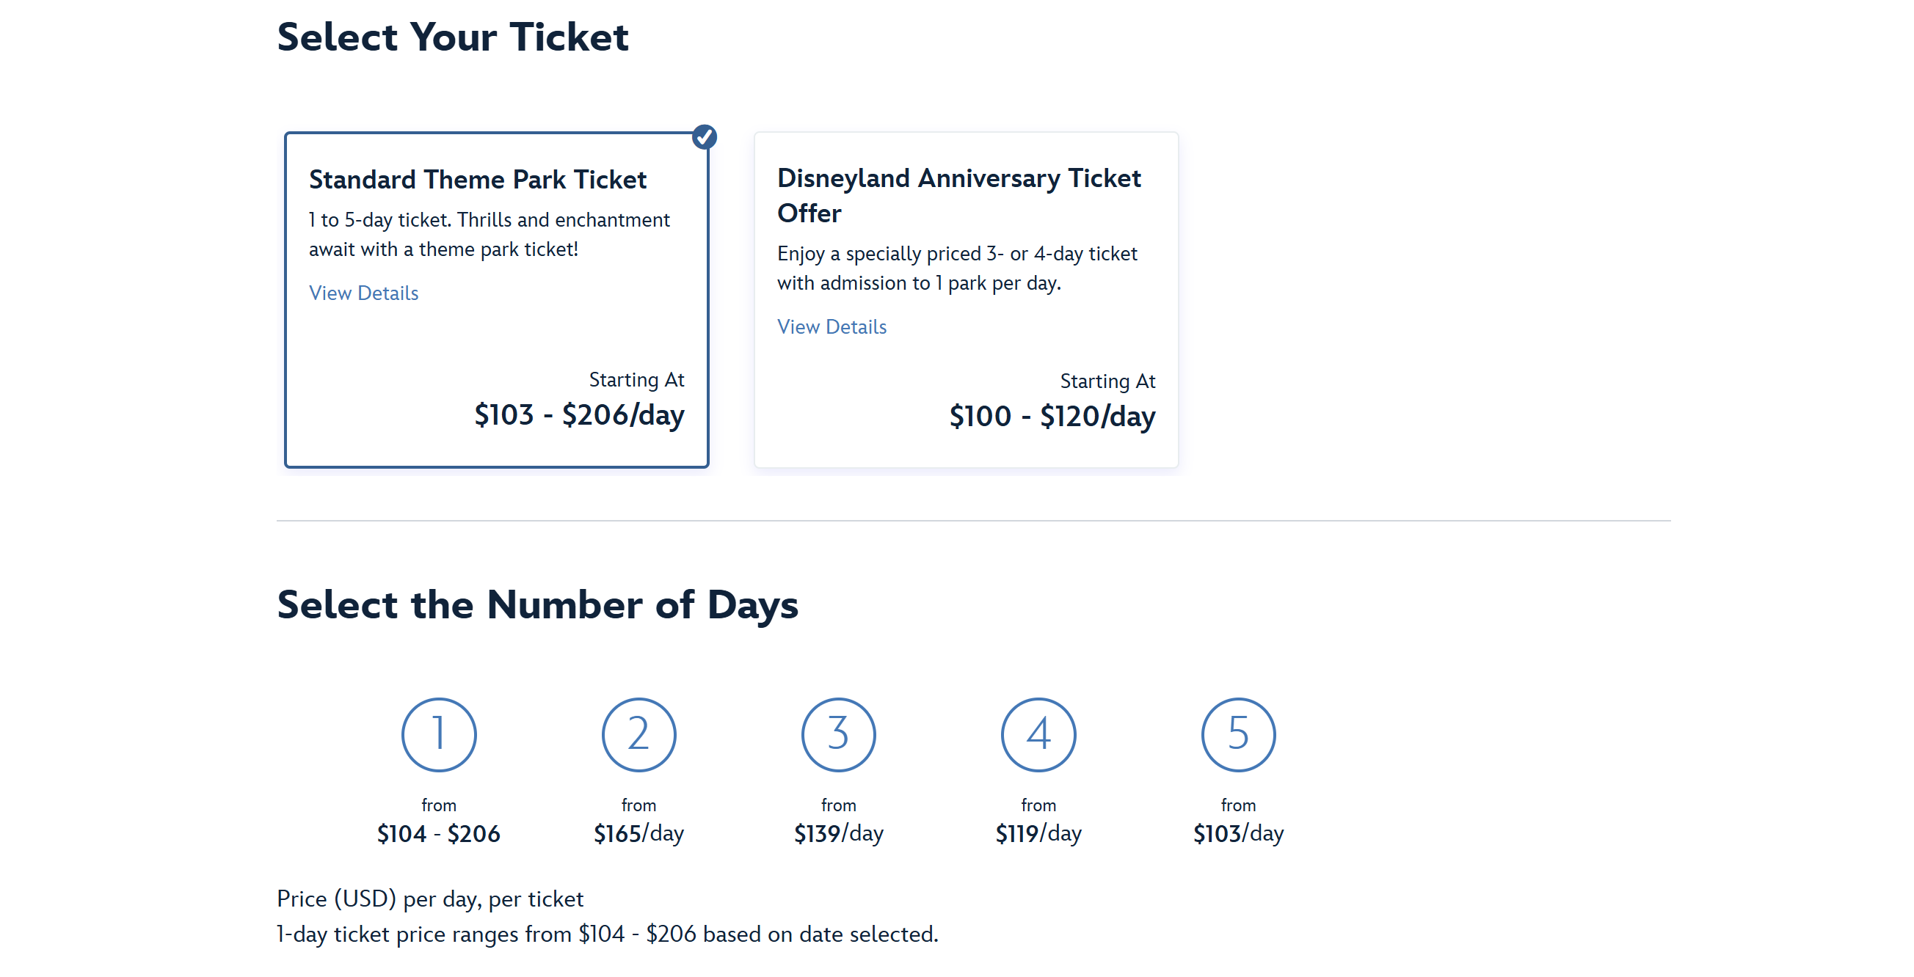Click the $165/day price label
This screenshot has width=1914, height=977.
click(x=638, y=834)
